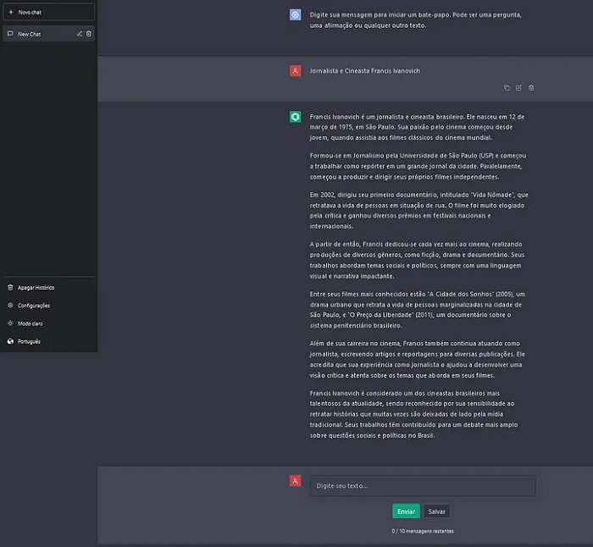Select Apagar Histórico in the sidebar

point(36,288)
